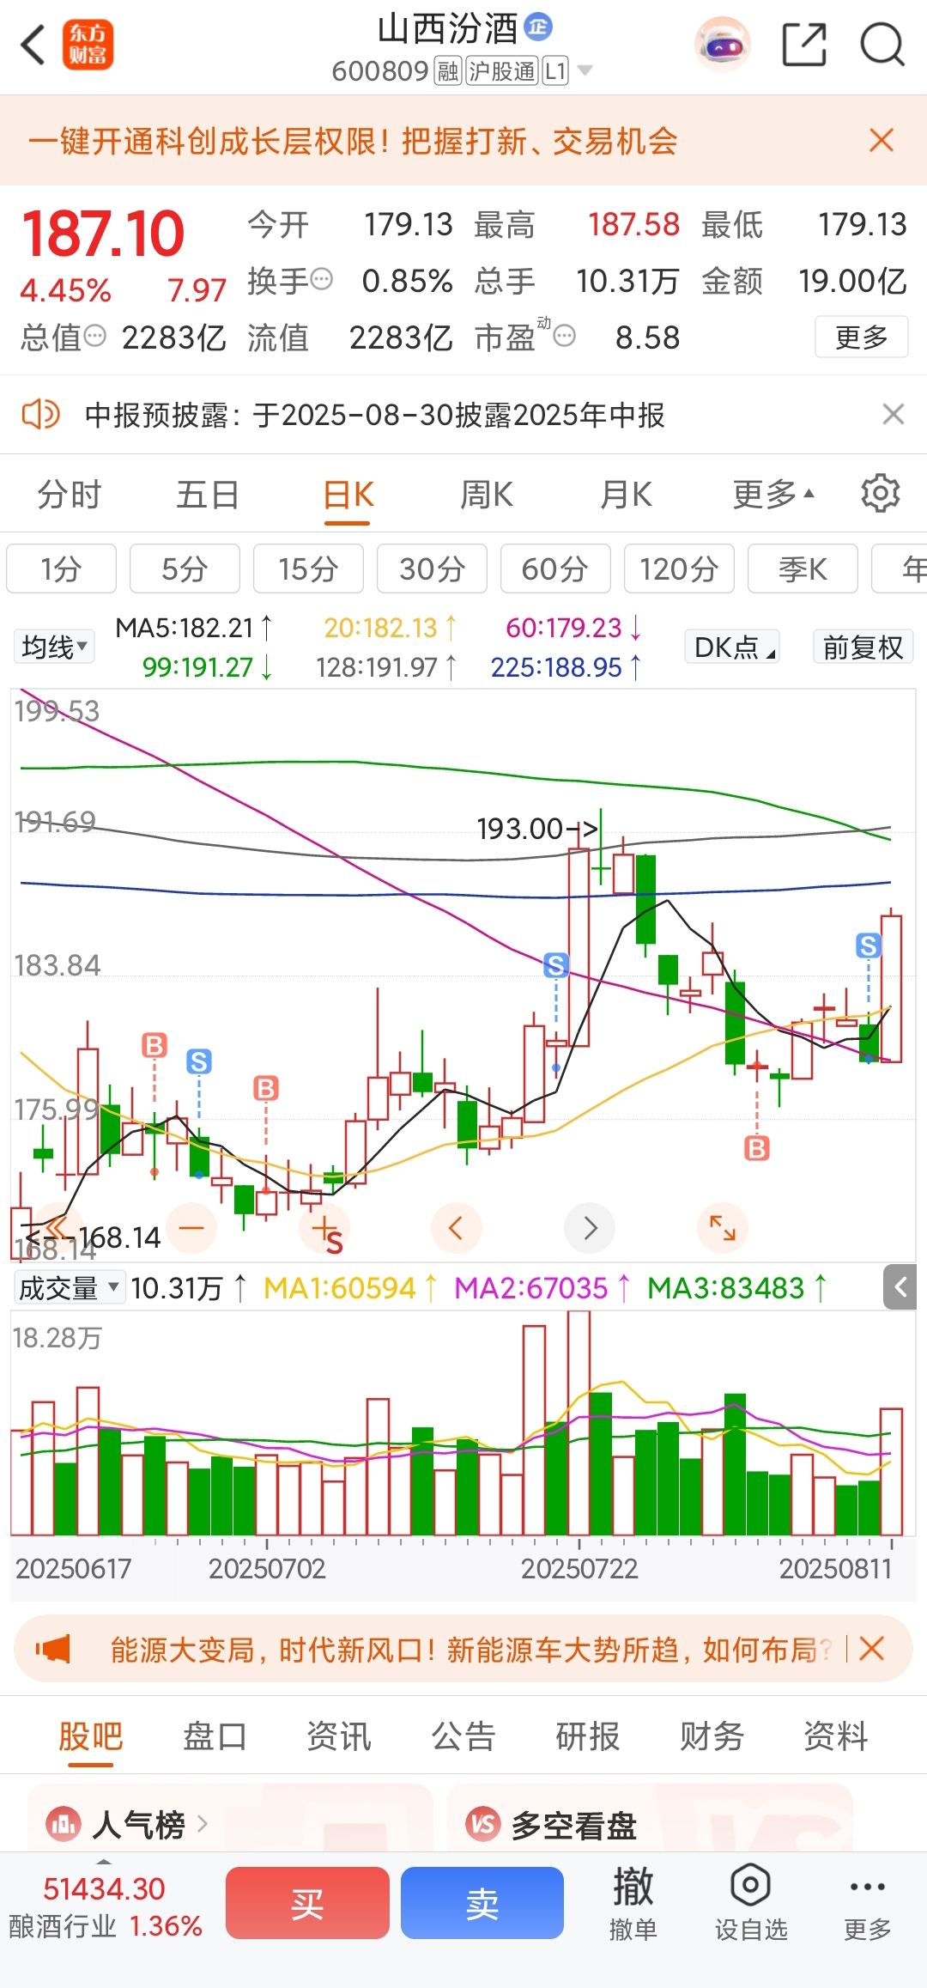Select 5分 period option
This screenshot has width=927, height=1988.
coord(185,568)
